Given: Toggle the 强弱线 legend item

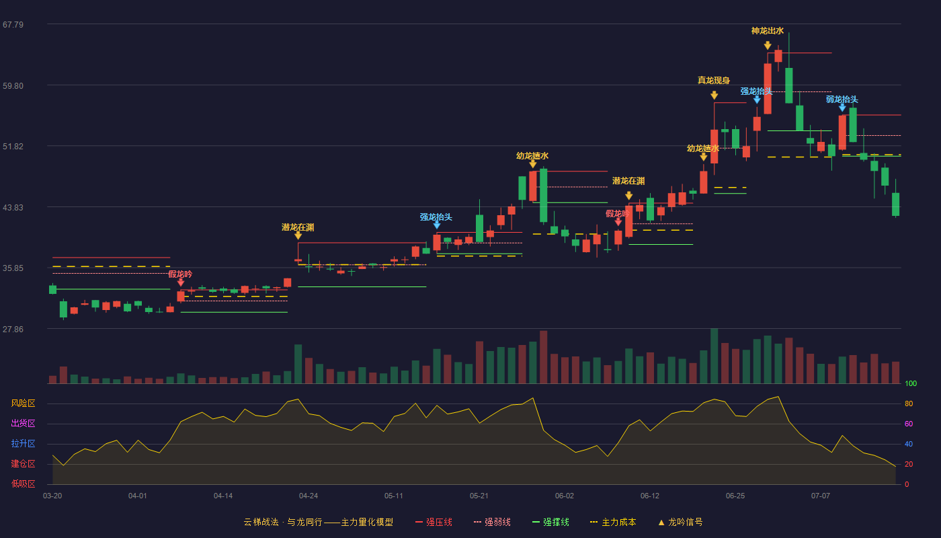Looking at the screenshot, I should 492,522.
